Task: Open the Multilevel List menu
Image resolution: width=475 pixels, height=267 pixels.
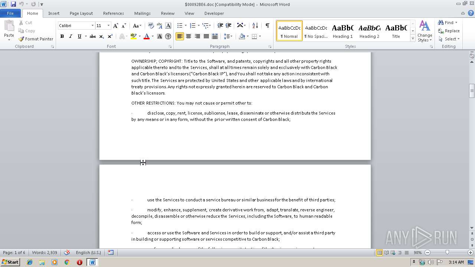Action: 206,26
